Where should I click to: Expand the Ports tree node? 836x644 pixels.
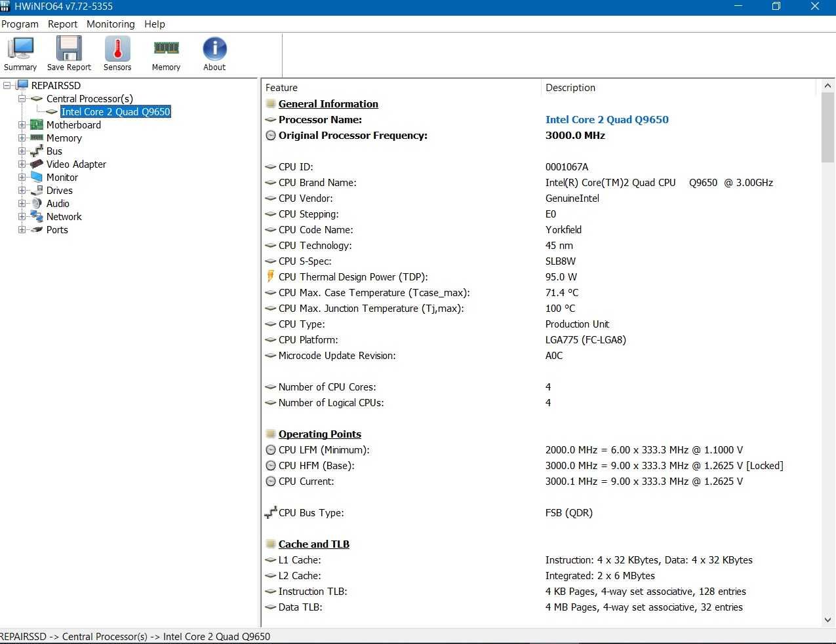[22, 229]
